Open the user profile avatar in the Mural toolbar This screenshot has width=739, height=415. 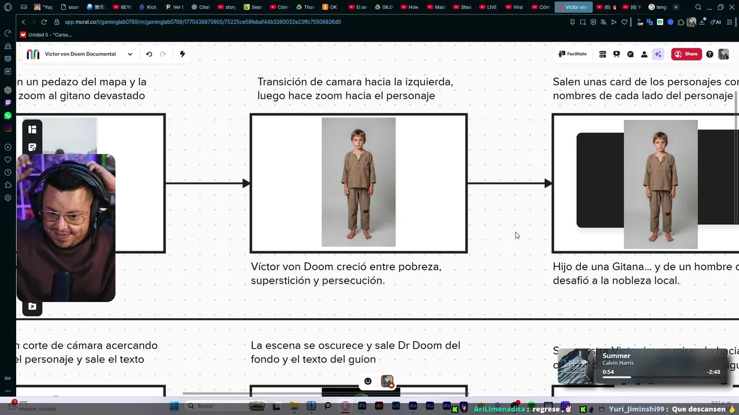(723, 54)
